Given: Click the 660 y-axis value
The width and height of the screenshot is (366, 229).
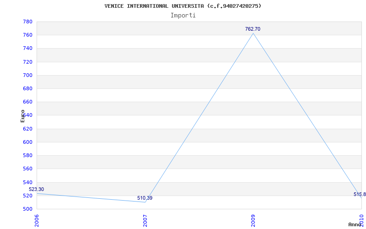Looking at the screenshot, I should [x=27, y=102].
